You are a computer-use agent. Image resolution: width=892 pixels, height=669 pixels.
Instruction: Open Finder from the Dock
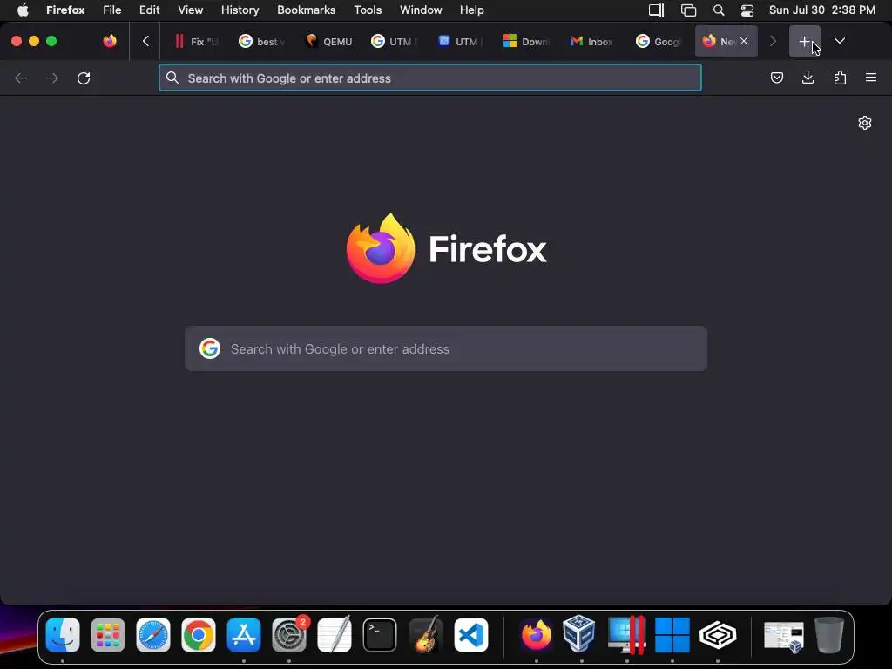tap(63, 635)
